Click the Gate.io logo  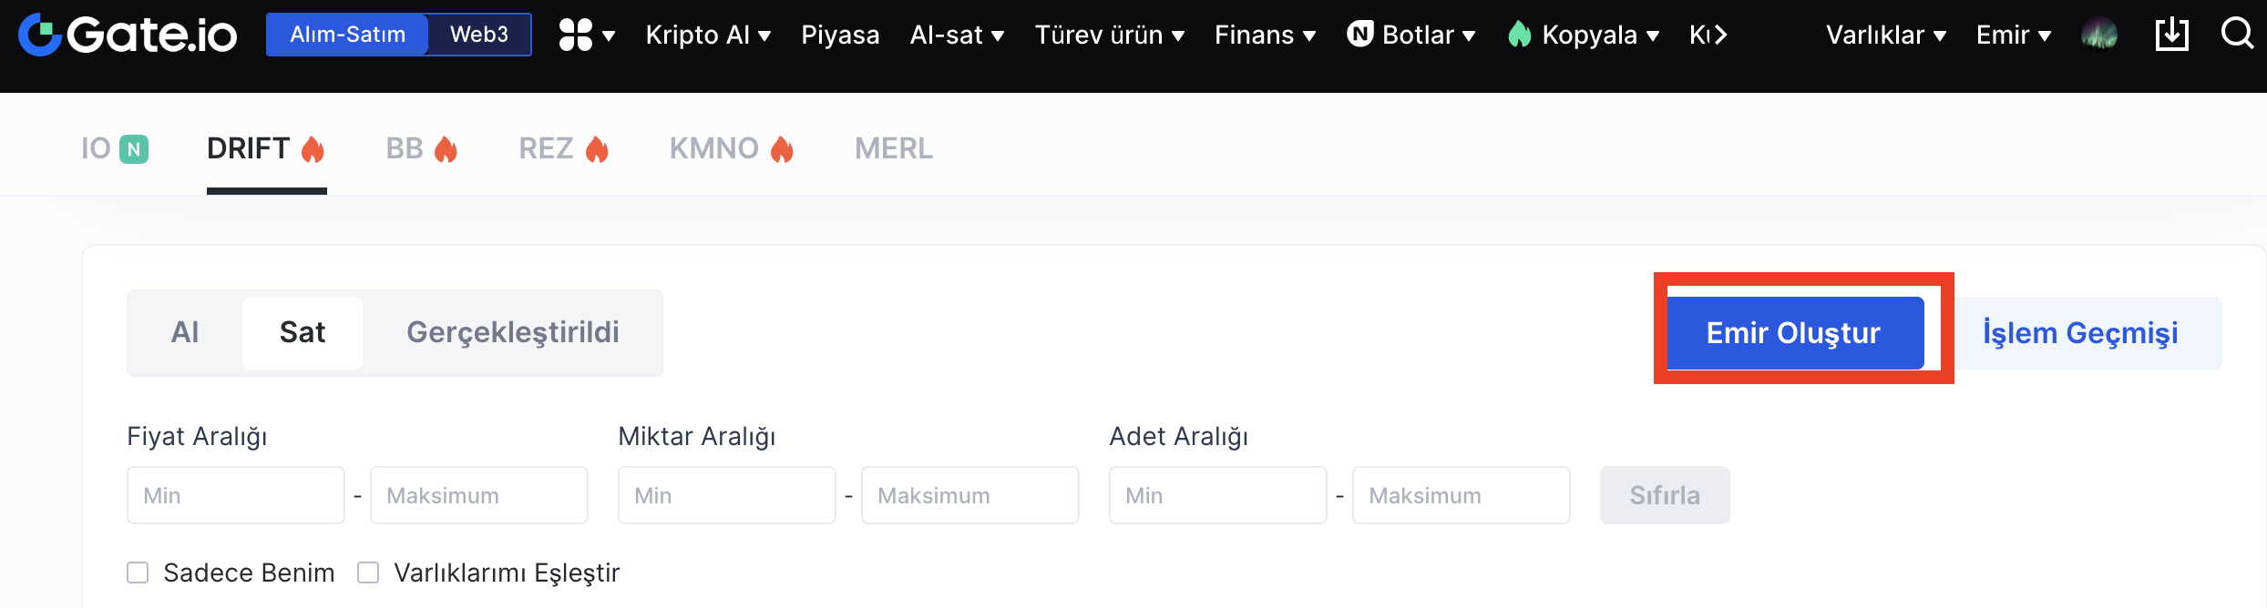point(128,35)
